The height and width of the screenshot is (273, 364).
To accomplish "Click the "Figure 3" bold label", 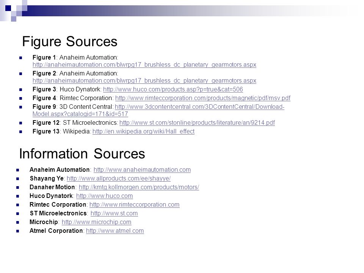I will tap(44, 89).
